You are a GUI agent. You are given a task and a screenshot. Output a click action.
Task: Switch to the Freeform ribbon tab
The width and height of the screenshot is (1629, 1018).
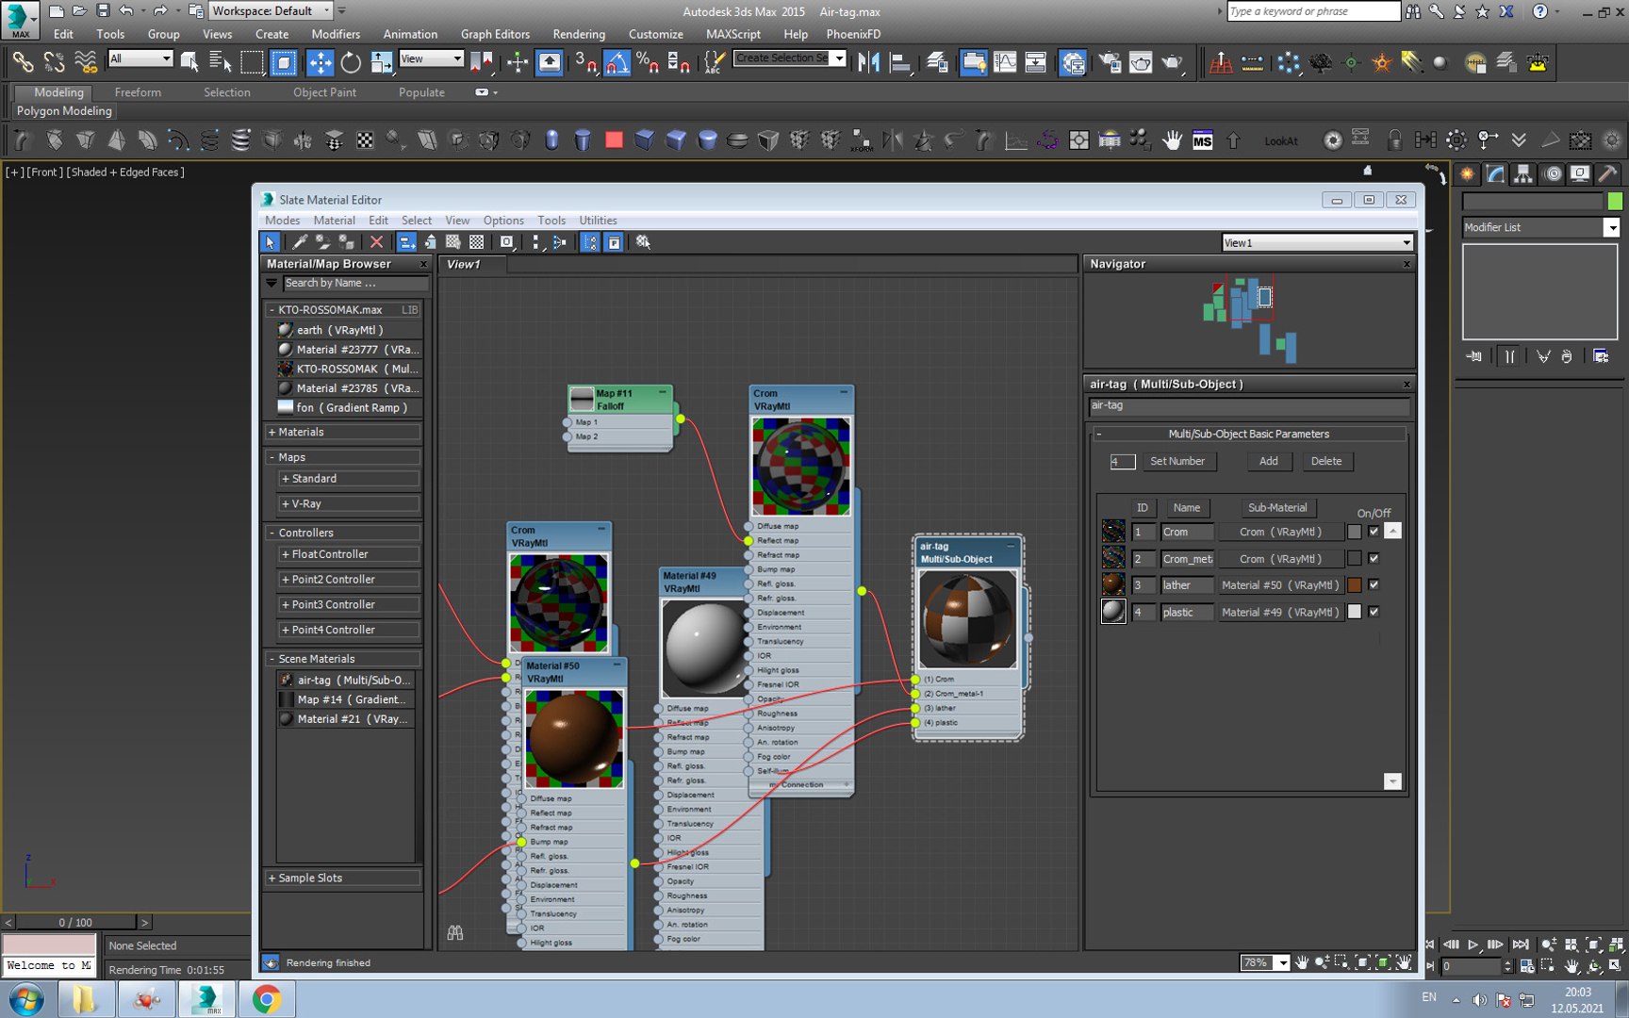[x=138, y=92]
